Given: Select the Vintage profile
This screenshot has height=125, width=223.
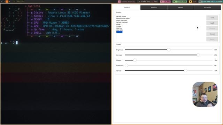Looking at the screenshot, I should coord(119,26).
